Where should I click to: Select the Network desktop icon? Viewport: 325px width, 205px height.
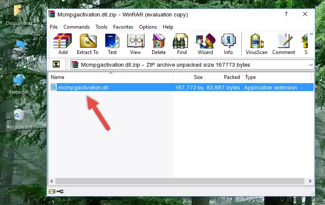pyautogui.click(x=19, y=84)
